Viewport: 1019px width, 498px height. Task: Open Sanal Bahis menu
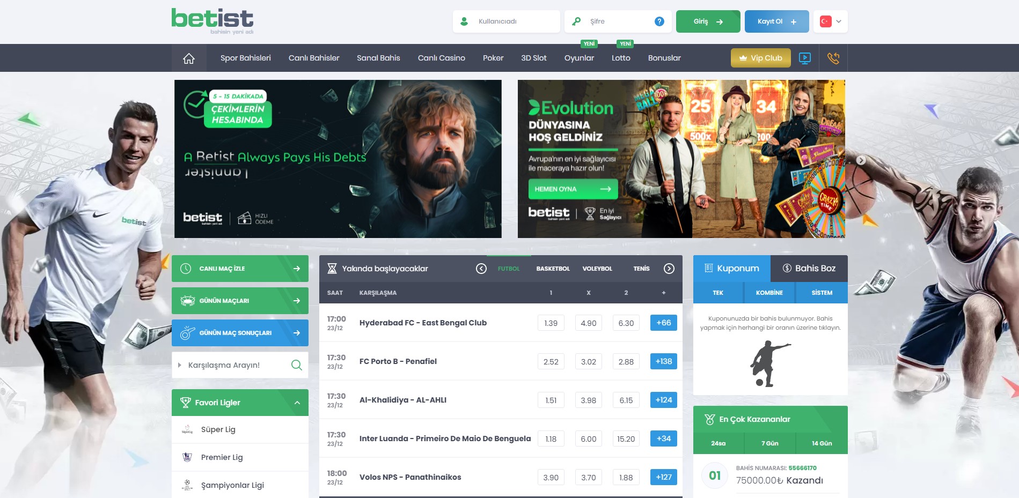point(378,58)
